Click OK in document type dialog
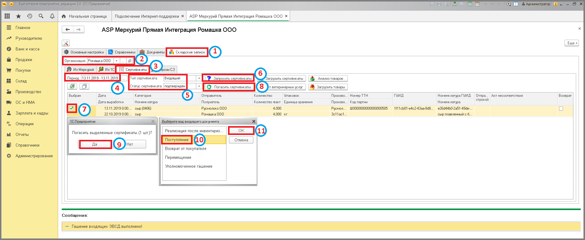The image size is (585, 240). coord(241,130)
